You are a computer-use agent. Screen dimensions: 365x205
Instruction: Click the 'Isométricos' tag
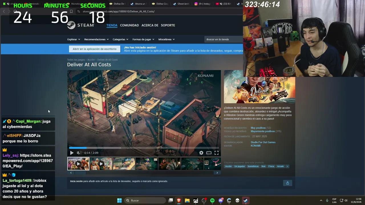(253, 166)
